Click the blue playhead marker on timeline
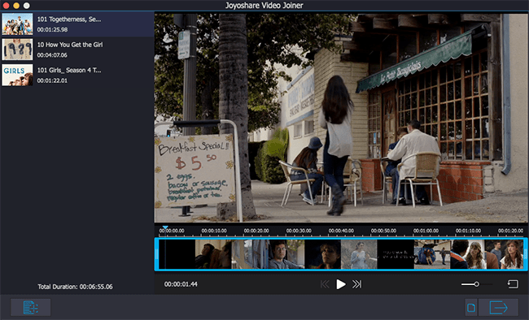The height and width of the screenshot is (320, 529). point(165,227)
